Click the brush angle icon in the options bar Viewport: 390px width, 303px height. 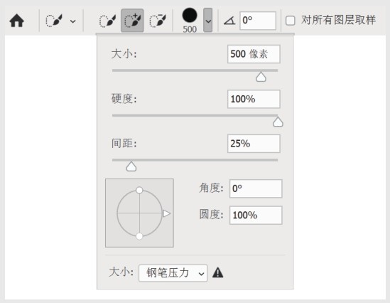pyautogui.click(x=229, y=21)
